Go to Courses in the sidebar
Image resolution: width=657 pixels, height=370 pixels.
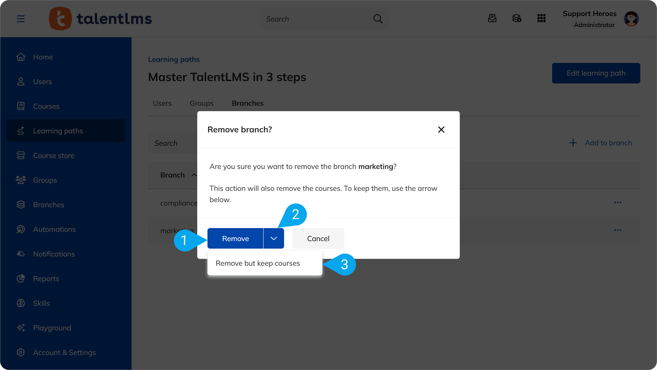point(66,106)
